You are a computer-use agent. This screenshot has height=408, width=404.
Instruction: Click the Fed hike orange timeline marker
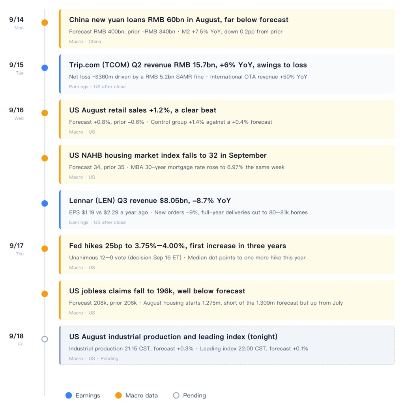coord(45,249)
